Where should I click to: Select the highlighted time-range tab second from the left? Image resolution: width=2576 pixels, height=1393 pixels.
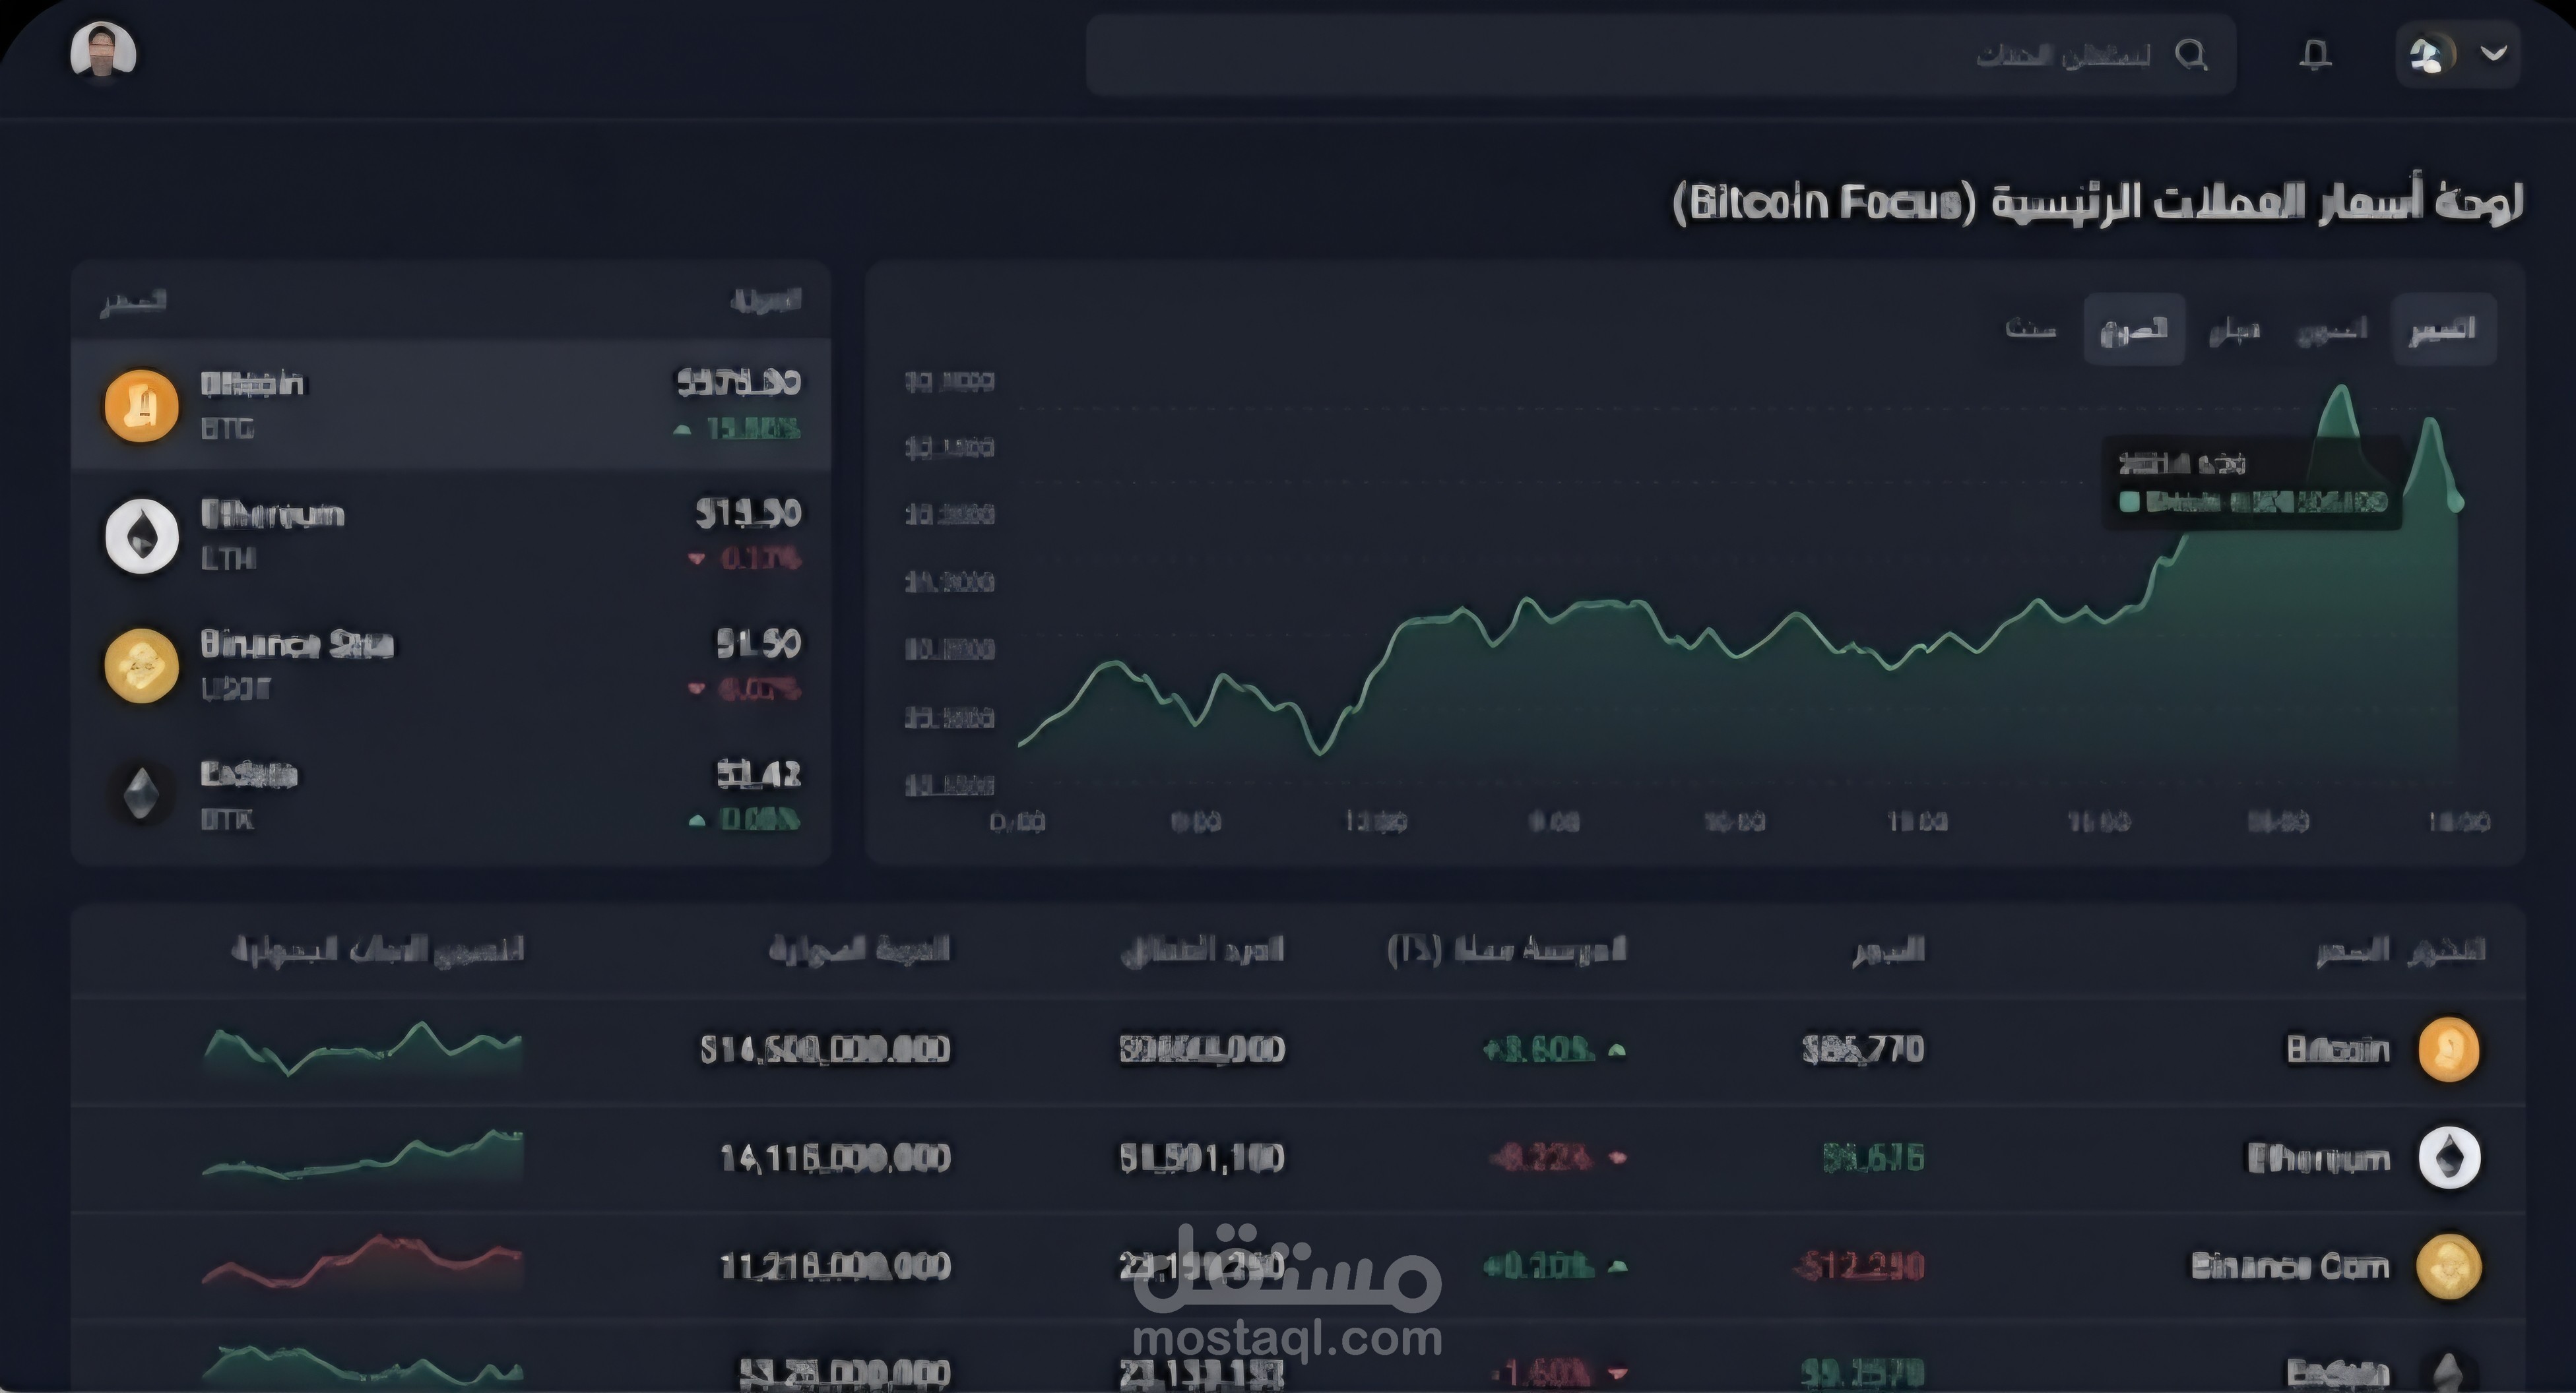2134,328
